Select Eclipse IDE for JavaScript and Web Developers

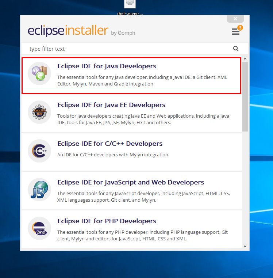click(x=131, y=182)
